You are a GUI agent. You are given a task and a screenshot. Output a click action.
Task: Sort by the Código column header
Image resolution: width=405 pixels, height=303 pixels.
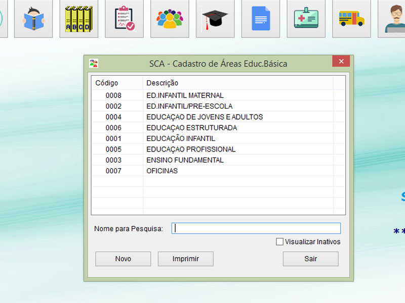click(x=117, y=83)
